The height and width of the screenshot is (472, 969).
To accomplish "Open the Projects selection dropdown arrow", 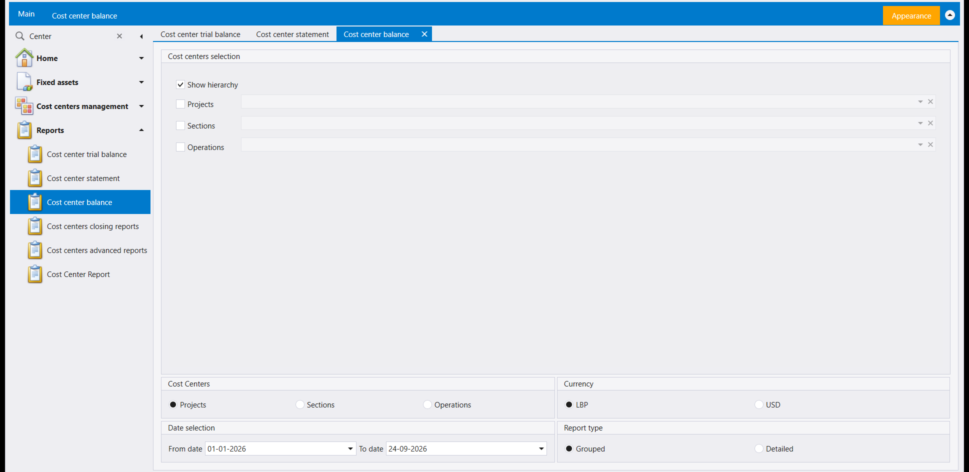I will 920,101.
